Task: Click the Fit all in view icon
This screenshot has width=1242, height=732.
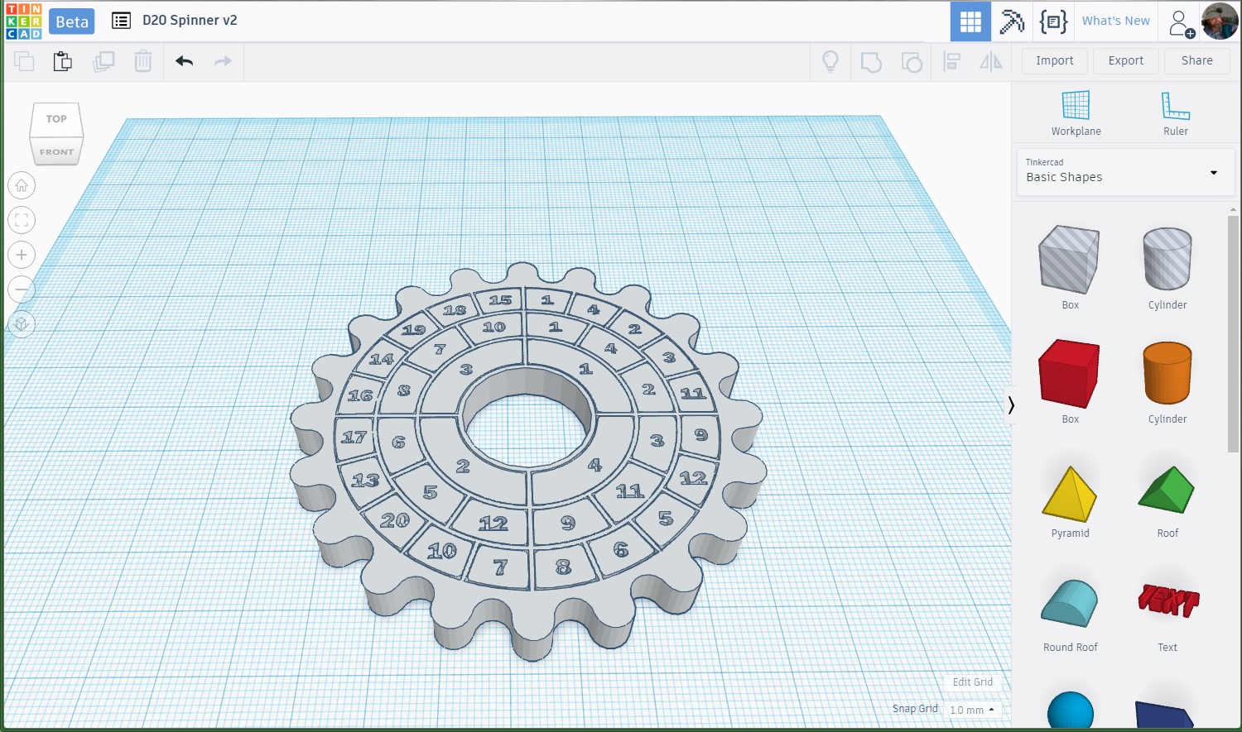Action: [22, 220]
